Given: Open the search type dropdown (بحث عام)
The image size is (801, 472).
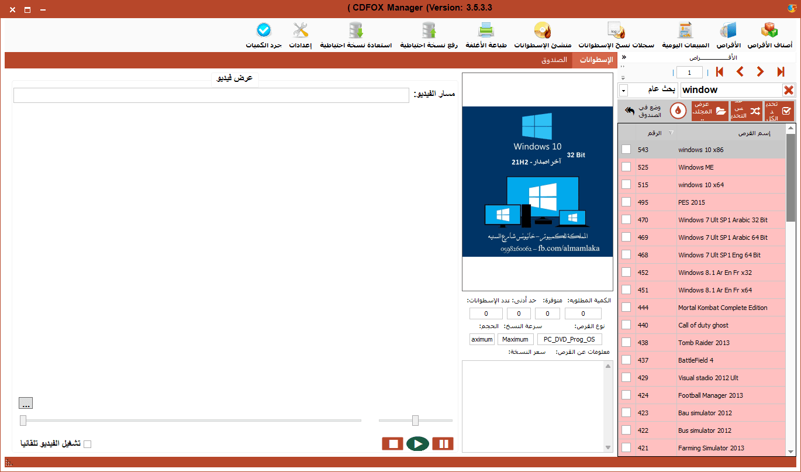Looking at the screenshot, I should (x=624, y=91).
